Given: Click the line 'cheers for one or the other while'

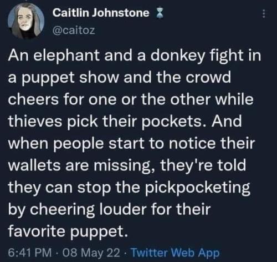Looking at the screenshot, I should click(131, 99).
